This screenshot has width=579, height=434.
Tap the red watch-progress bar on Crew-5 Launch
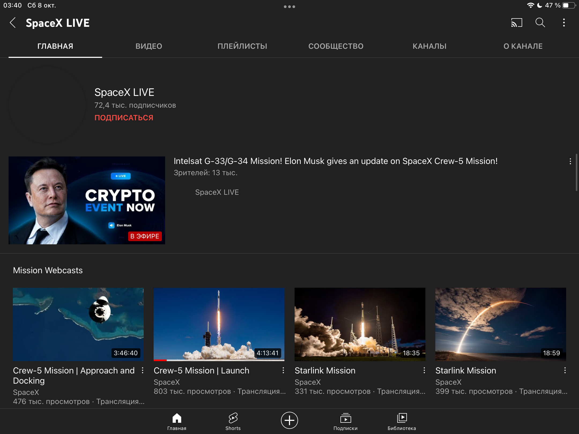160,360
